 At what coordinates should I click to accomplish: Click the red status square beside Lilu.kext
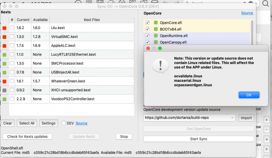4,28
